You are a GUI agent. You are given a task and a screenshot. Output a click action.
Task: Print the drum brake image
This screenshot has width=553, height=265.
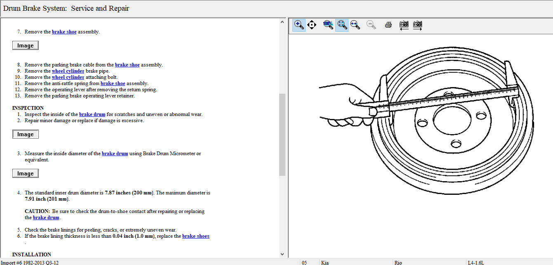point(388,25)
